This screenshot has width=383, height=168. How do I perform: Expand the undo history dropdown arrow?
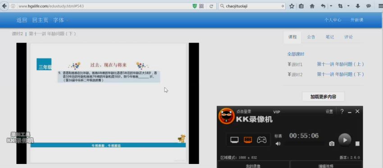click(x=331, y=6)
